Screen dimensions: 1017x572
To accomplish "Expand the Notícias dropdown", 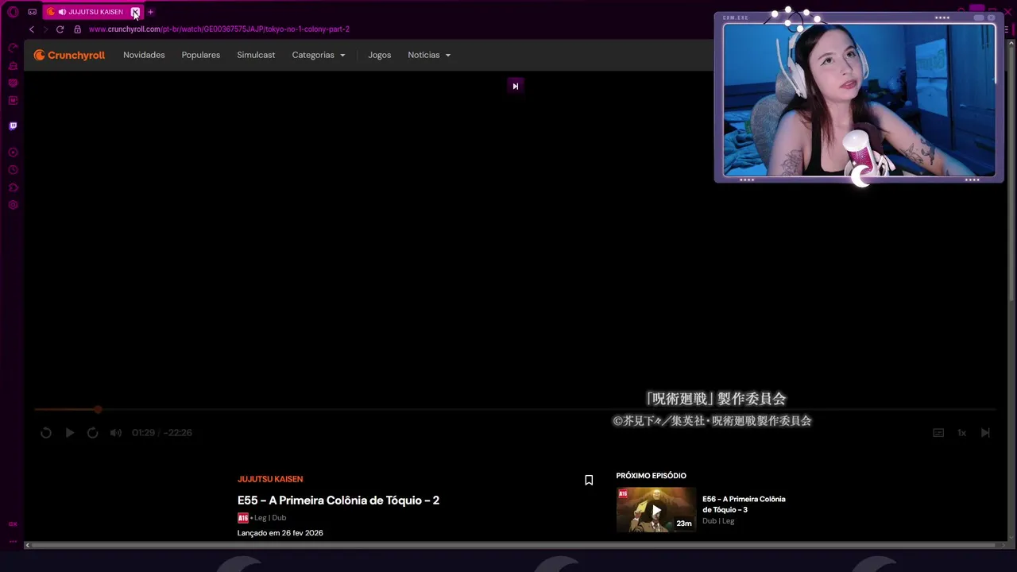I will click(x=429, y=55).
